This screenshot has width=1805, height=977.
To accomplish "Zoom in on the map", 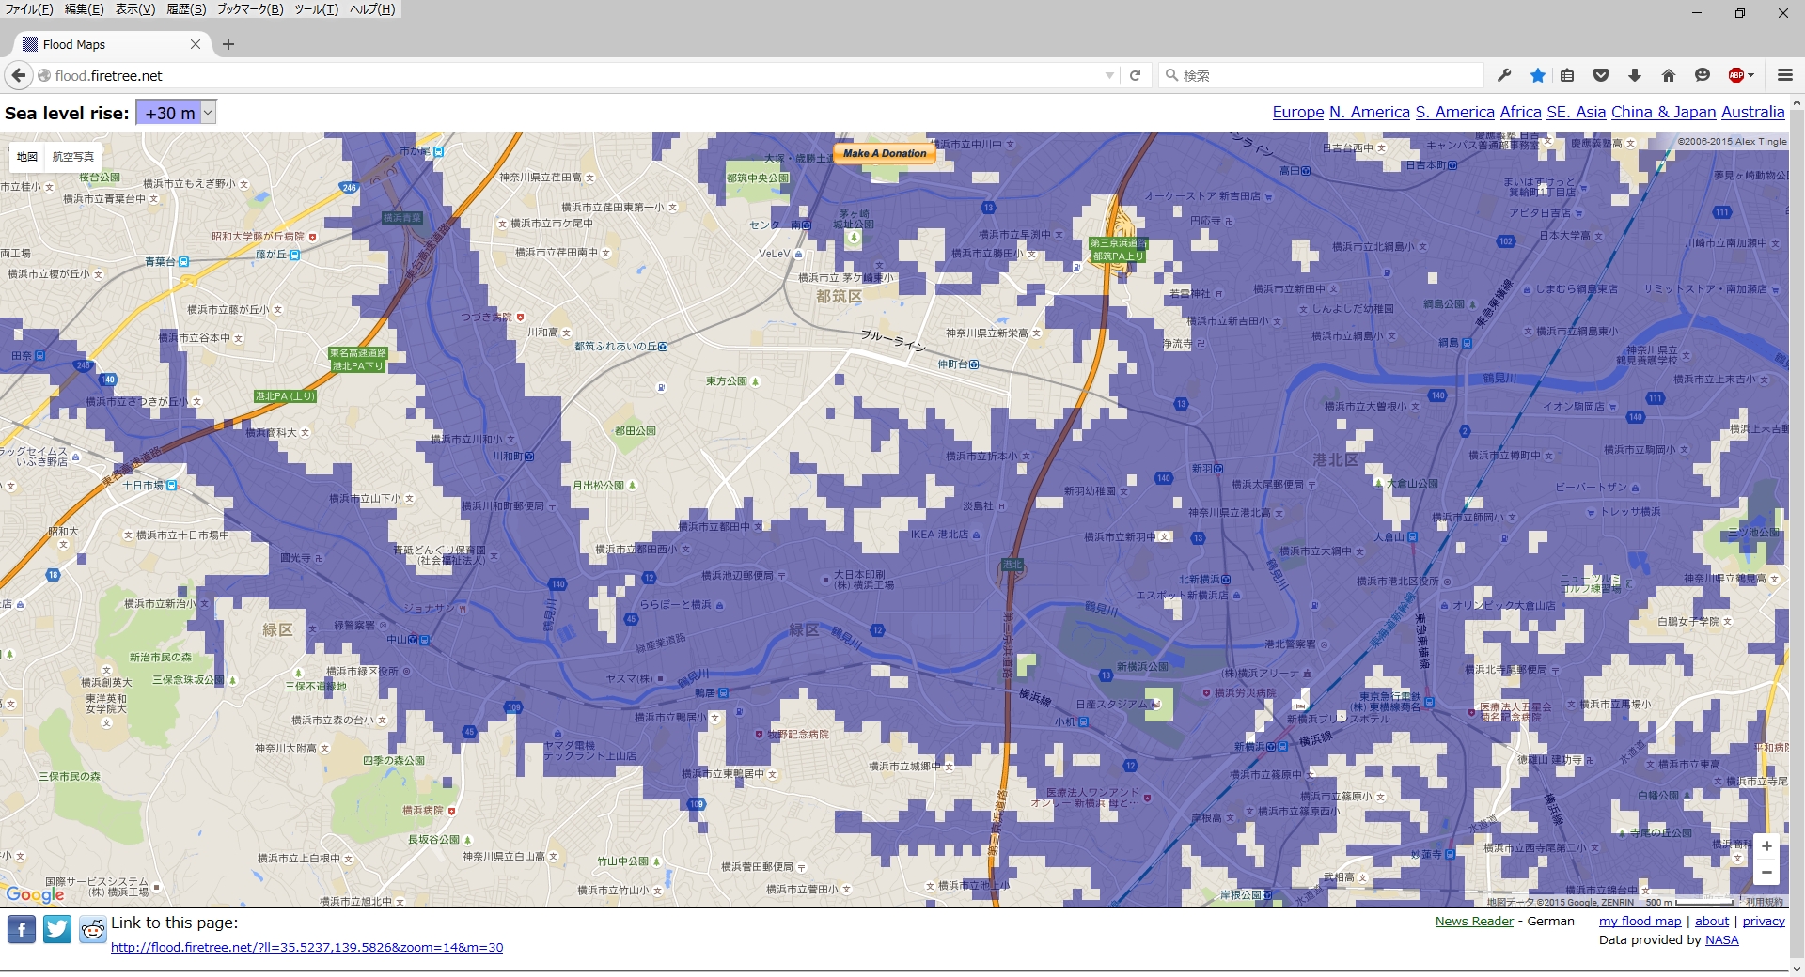I will click(x=1766, y=846).
